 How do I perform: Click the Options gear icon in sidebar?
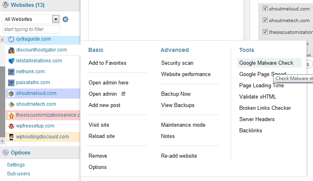pos(6,152)
